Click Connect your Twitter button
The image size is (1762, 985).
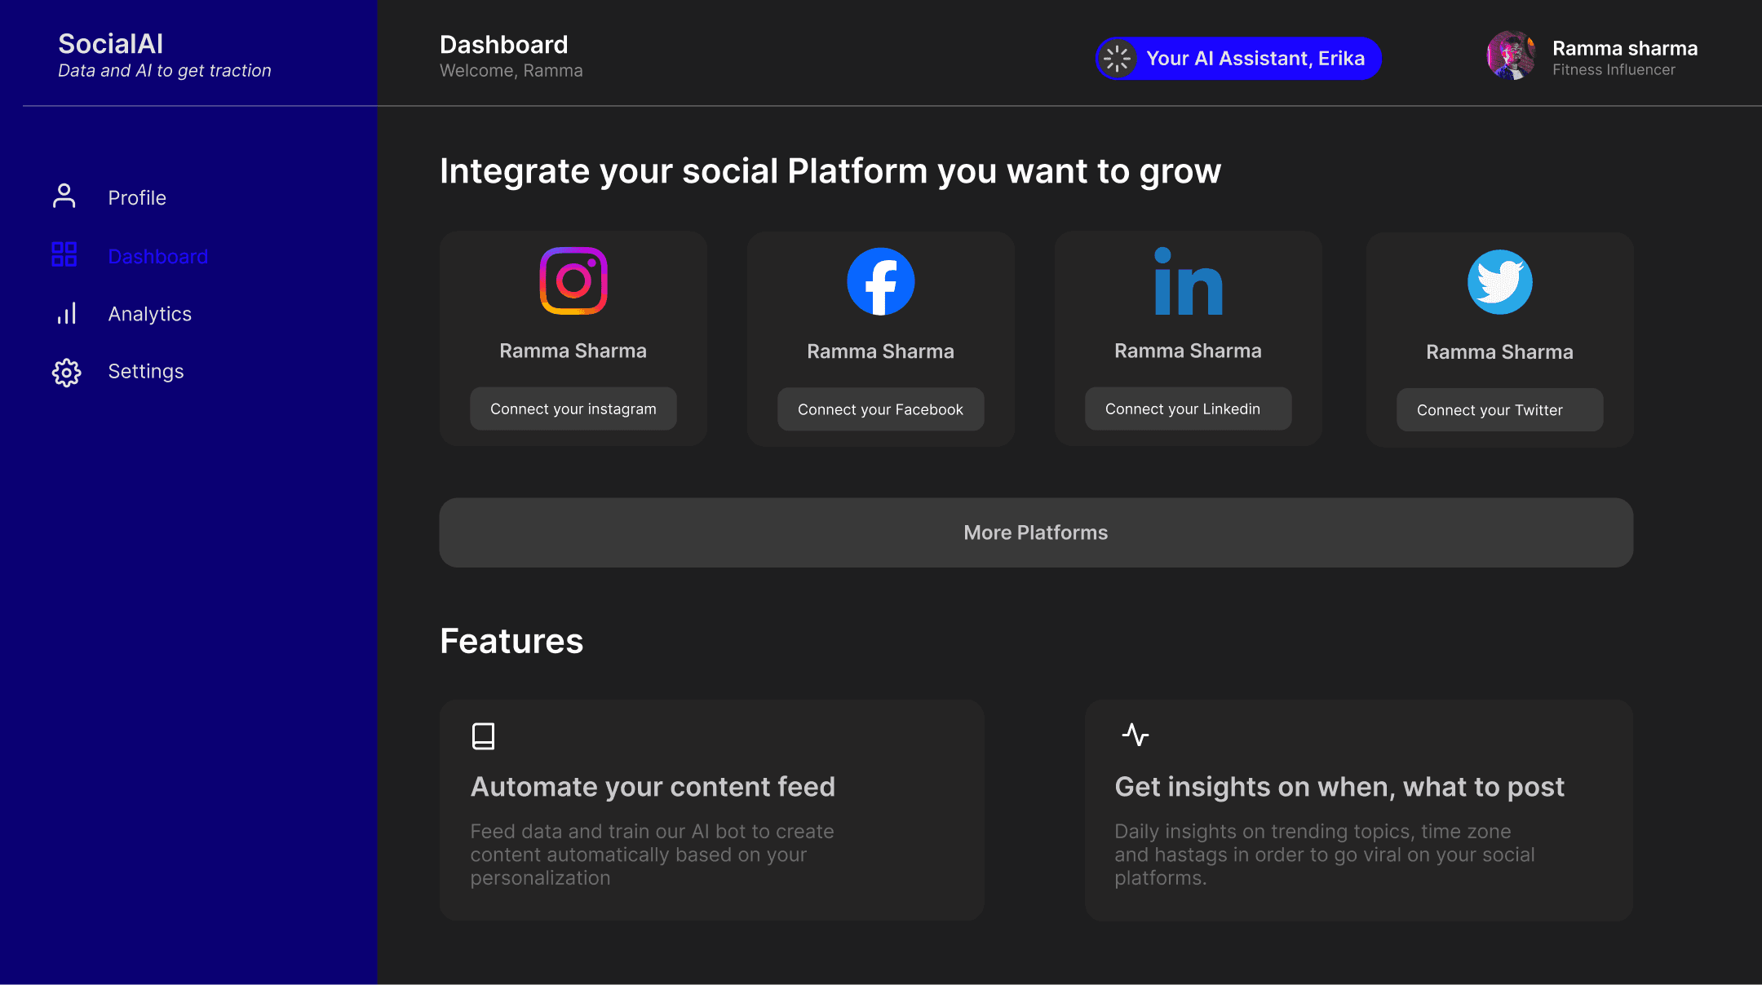(1500, 410)
